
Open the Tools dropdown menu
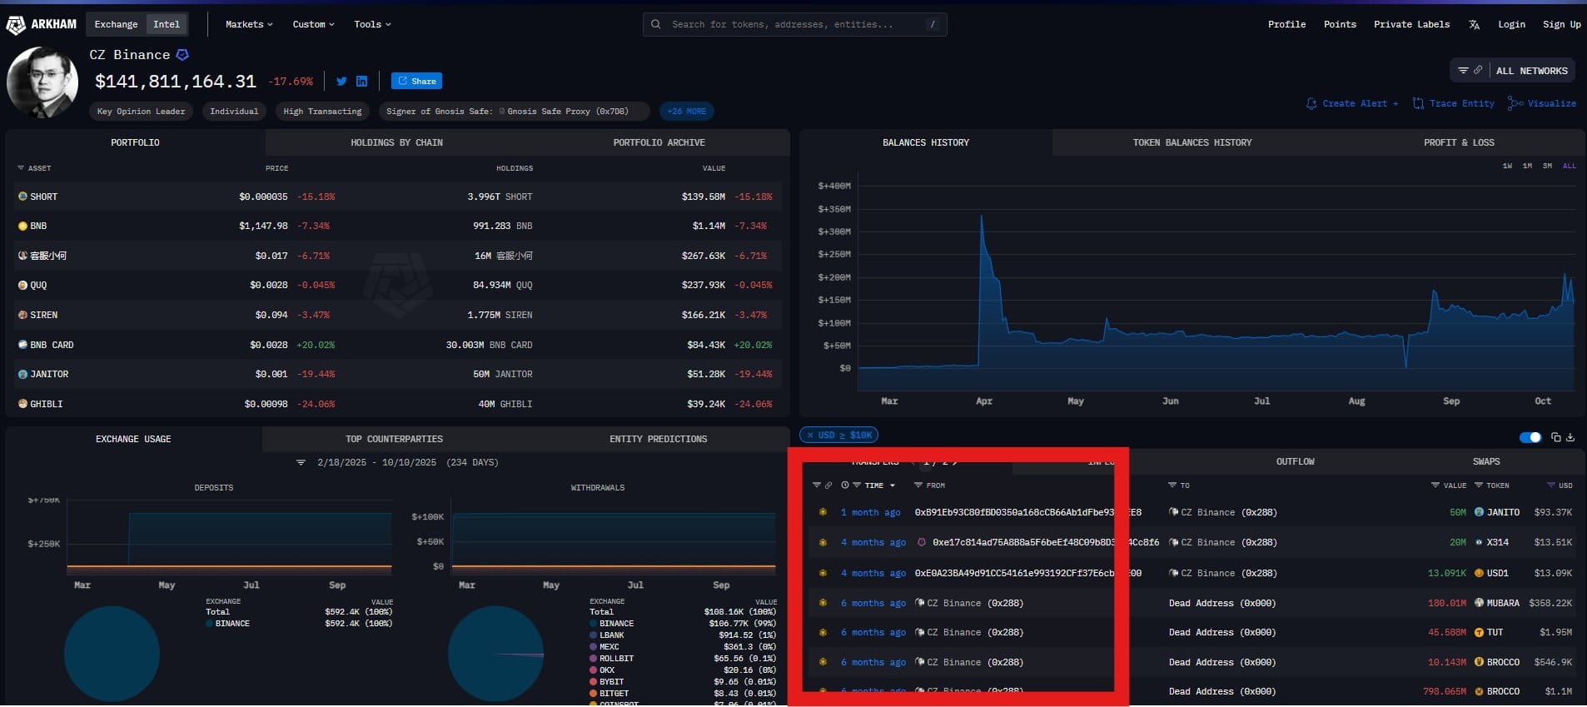tap(372, 25)
